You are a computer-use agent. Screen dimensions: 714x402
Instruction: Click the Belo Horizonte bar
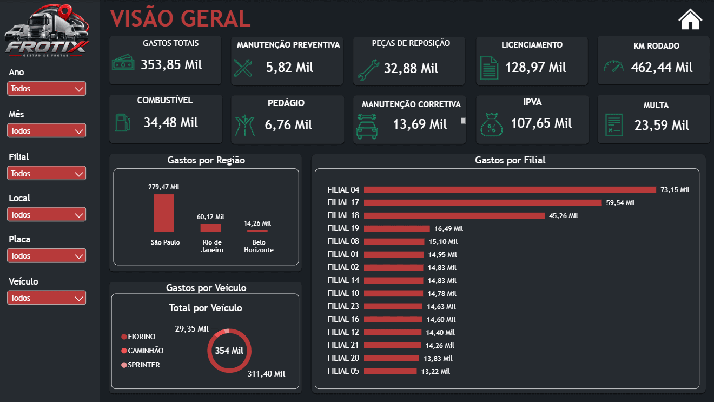coord(257,232)
